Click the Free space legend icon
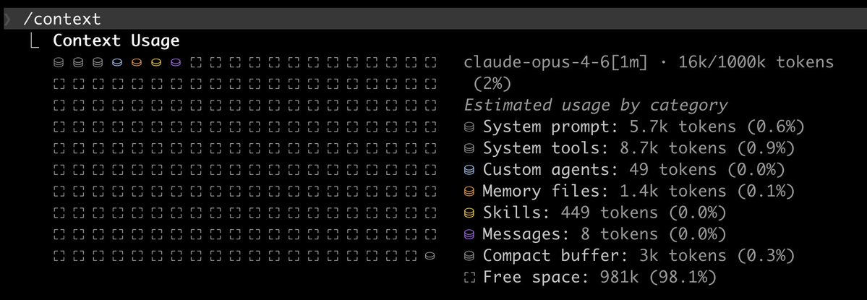Screen dimensions: 867x300 (x=470, y=277)
